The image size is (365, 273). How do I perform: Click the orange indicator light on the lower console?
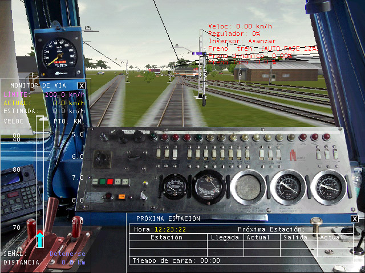pos(121,197)
